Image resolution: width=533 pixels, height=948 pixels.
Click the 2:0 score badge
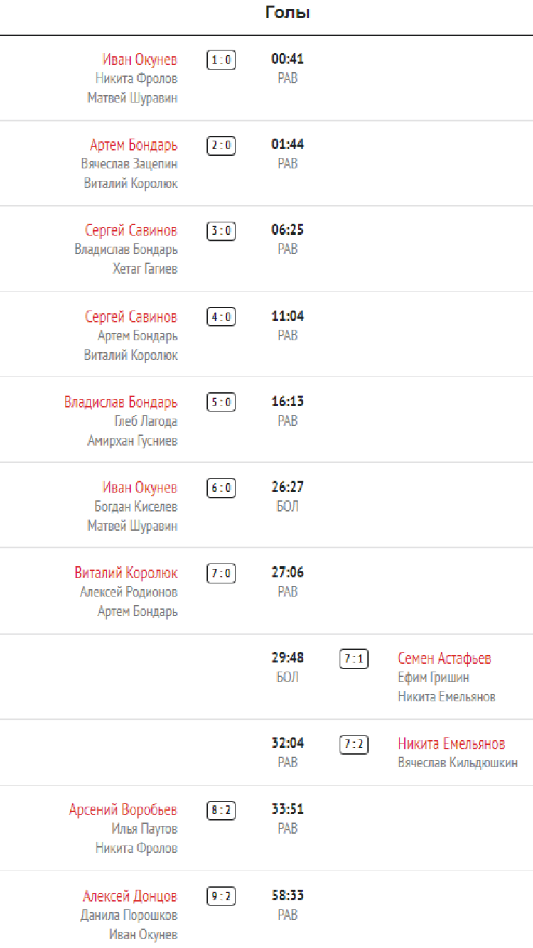(x=221, y=146)
